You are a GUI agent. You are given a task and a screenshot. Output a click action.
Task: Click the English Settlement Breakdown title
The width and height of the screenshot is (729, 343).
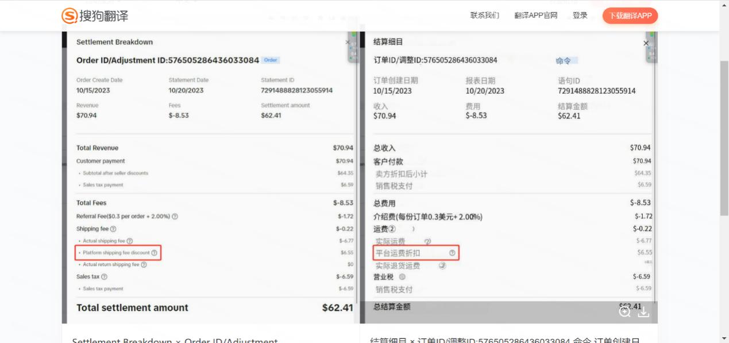point(115,43)
